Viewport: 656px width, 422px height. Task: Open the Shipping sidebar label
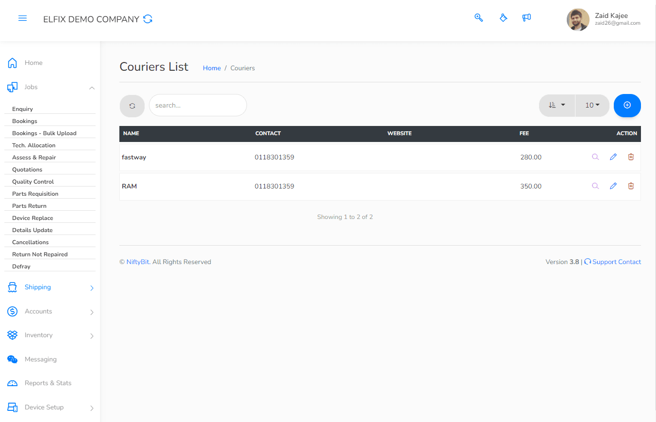[38, 287]
